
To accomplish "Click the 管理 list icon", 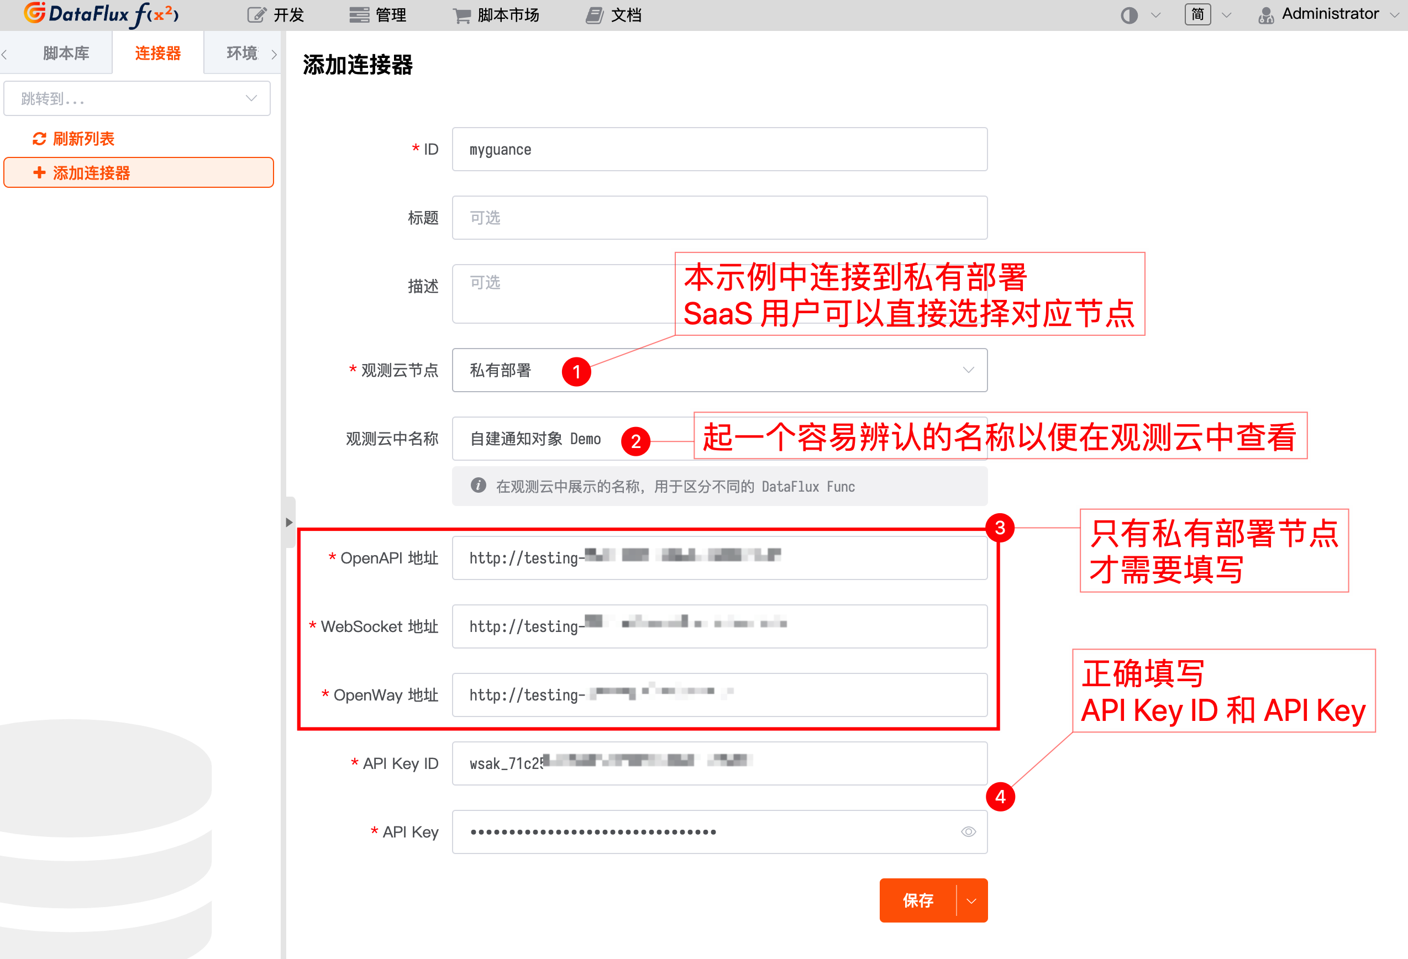I will pyautogui.click(x=359, y=15).
